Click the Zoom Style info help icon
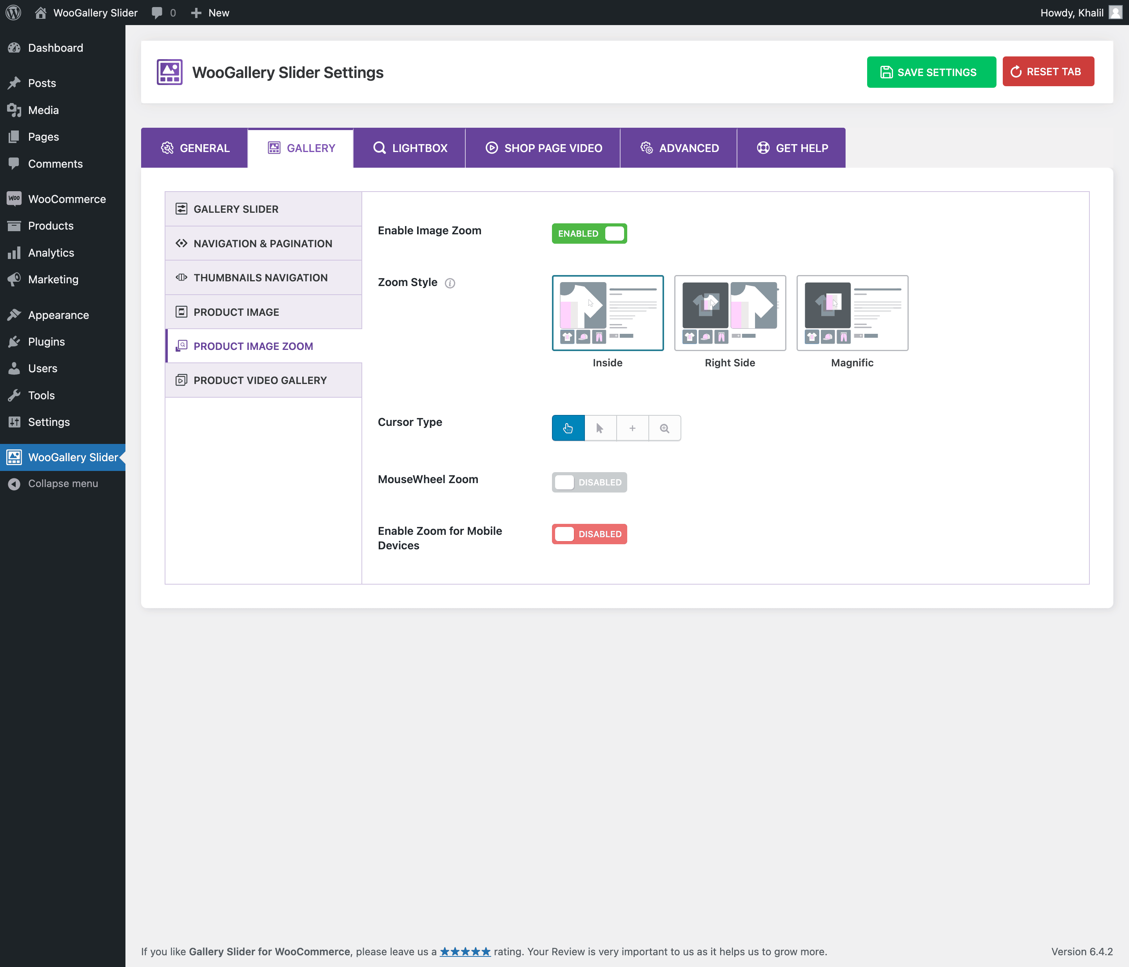 point(450,282)
